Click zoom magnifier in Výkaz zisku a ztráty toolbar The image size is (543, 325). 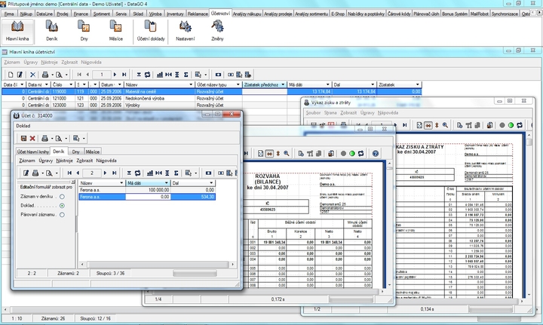(446, 125)
